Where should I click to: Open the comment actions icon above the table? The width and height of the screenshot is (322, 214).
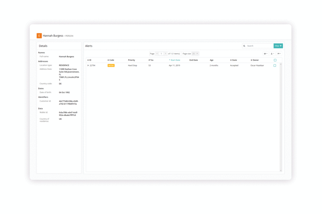pyautogui.click(x=265, y=53)
